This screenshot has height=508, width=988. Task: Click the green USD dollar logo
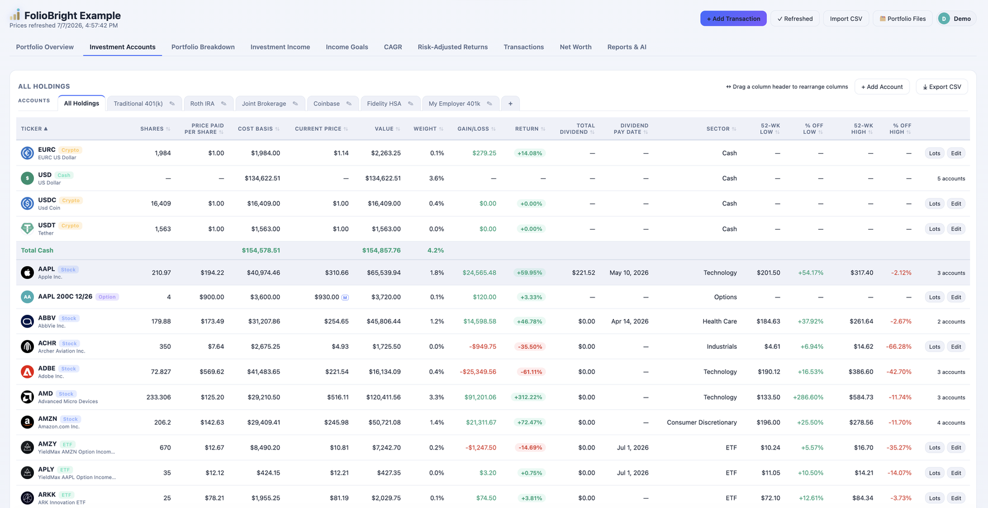27,178
